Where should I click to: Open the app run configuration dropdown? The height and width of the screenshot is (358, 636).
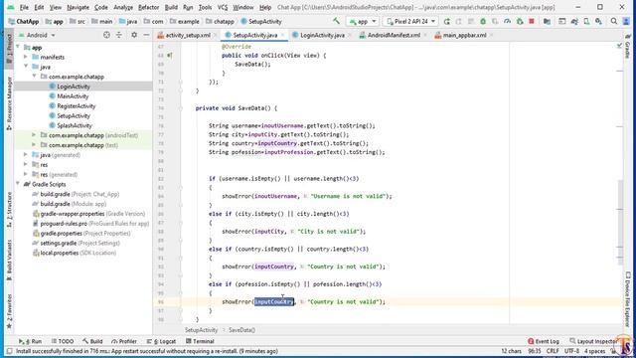coord(362,22)
